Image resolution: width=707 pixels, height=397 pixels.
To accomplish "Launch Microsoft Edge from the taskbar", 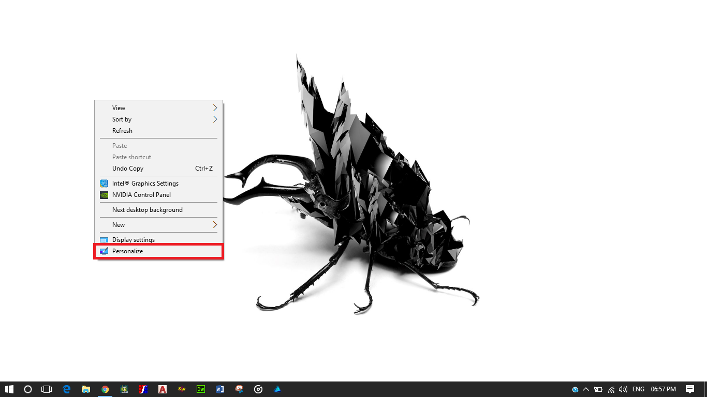I will click(x=66, y=389).
